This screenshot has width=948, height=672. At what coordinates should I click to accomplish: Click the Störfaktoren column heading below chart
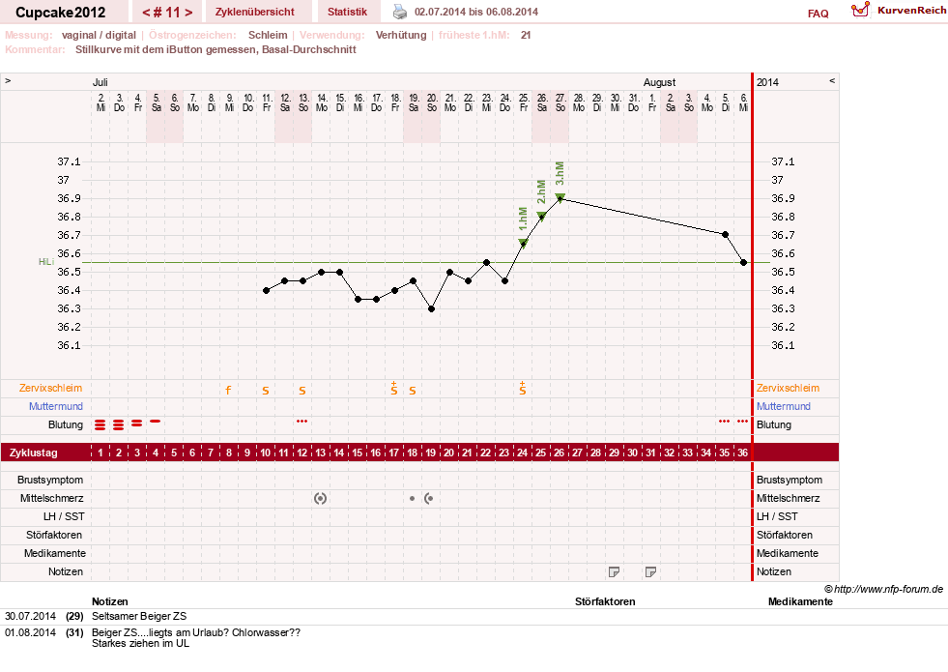point(605,601)
